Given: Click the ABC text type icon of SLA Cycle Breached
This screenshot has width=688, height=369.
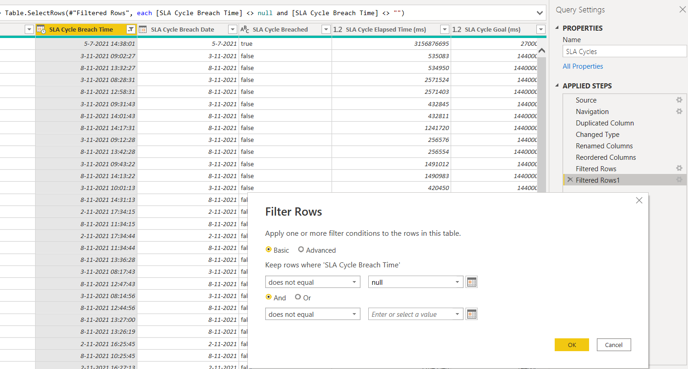Looking at the screenshot, I should (245, 29).
